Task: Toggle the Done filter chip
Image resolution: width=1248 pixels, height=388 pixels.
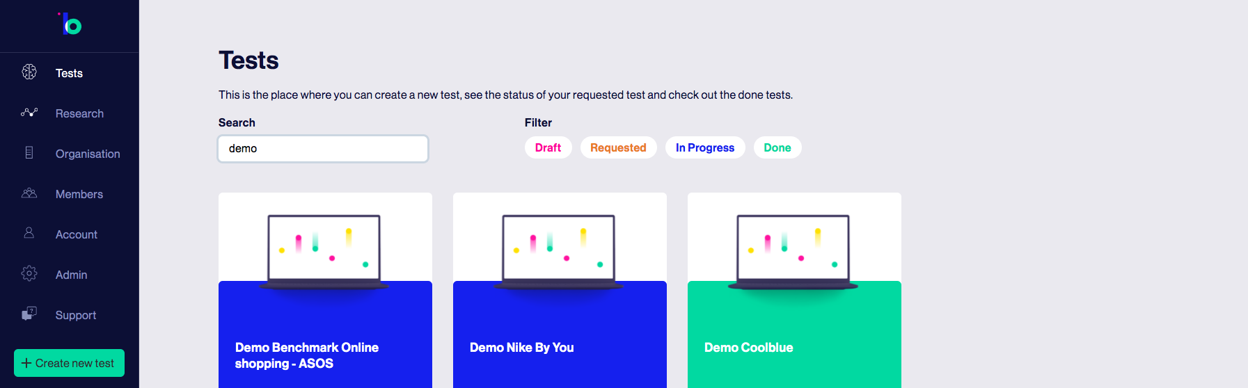Action: click(777, 147)
